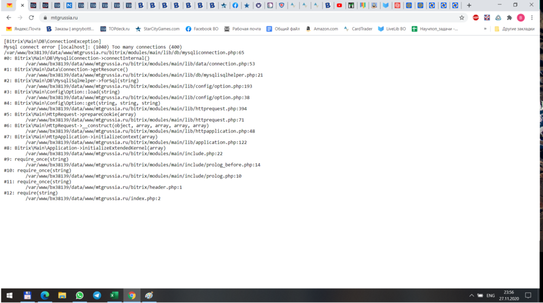Go back to the previous page
The width and height of the screenshot is (543, 303).
[x=9, y=18]
